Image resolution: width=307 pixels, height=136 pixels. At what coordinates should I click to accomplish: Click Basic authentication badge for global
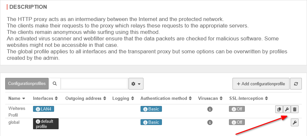pyautogui.click(x=151, y=122)
